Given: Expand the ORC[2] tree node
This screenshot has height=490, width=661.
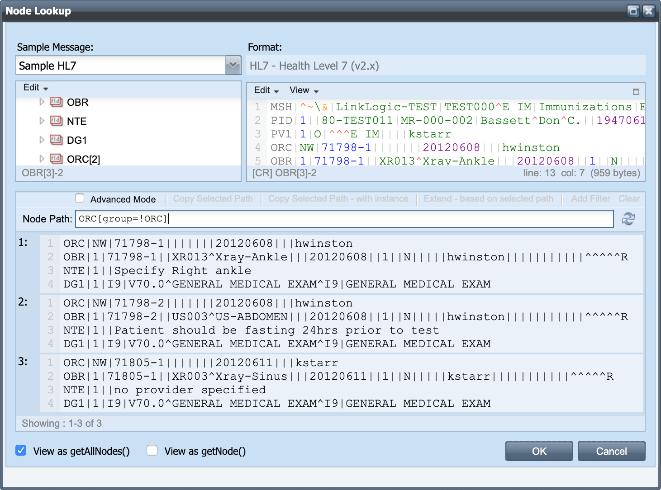Looking at the screenshot, I should click(x=42, y=159).
